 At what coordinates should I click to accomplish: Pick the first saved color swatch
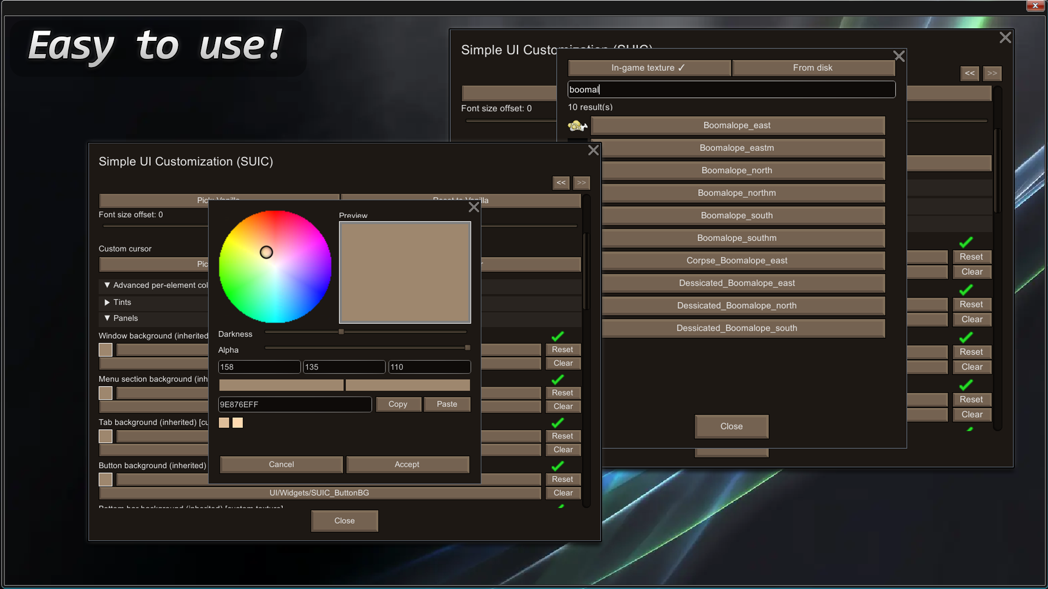pyautogui.click(x=224, y=423)
